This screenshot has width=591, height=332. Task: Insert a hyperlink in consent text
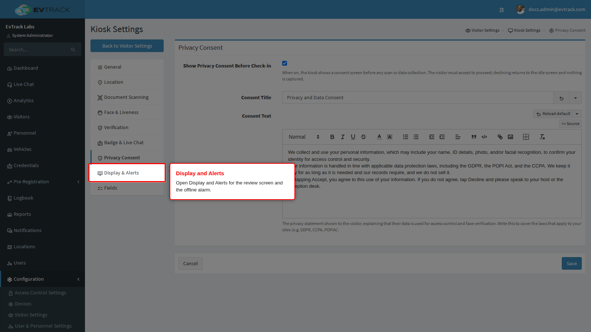500,137
